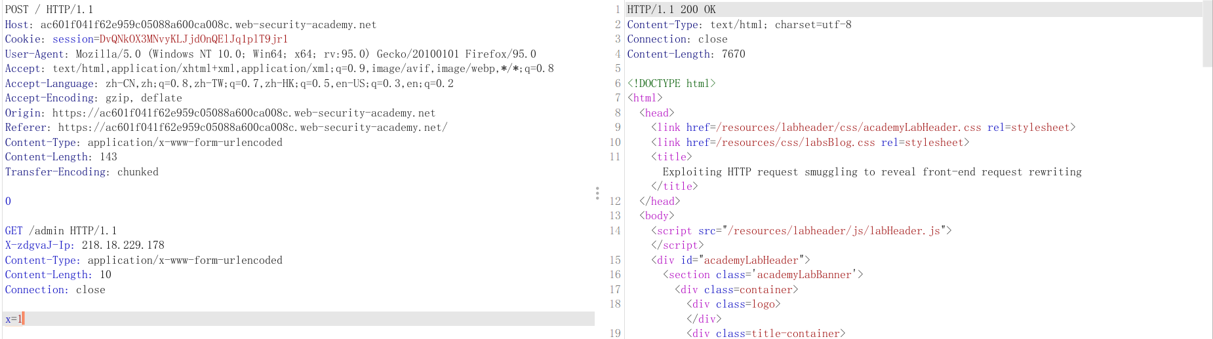Click 'HTTP/1.1 200 OK' response status line
This screenshot has width=1213, height=339.
(671, 10)
